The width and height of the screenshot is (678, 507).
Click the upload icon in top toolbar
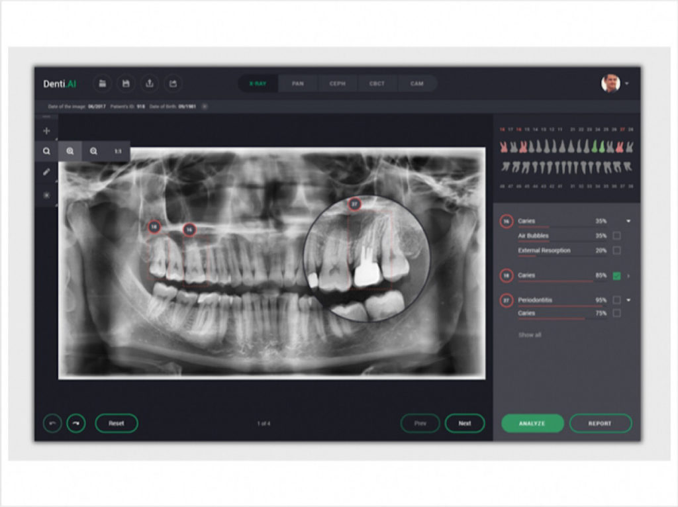[150, 83]
